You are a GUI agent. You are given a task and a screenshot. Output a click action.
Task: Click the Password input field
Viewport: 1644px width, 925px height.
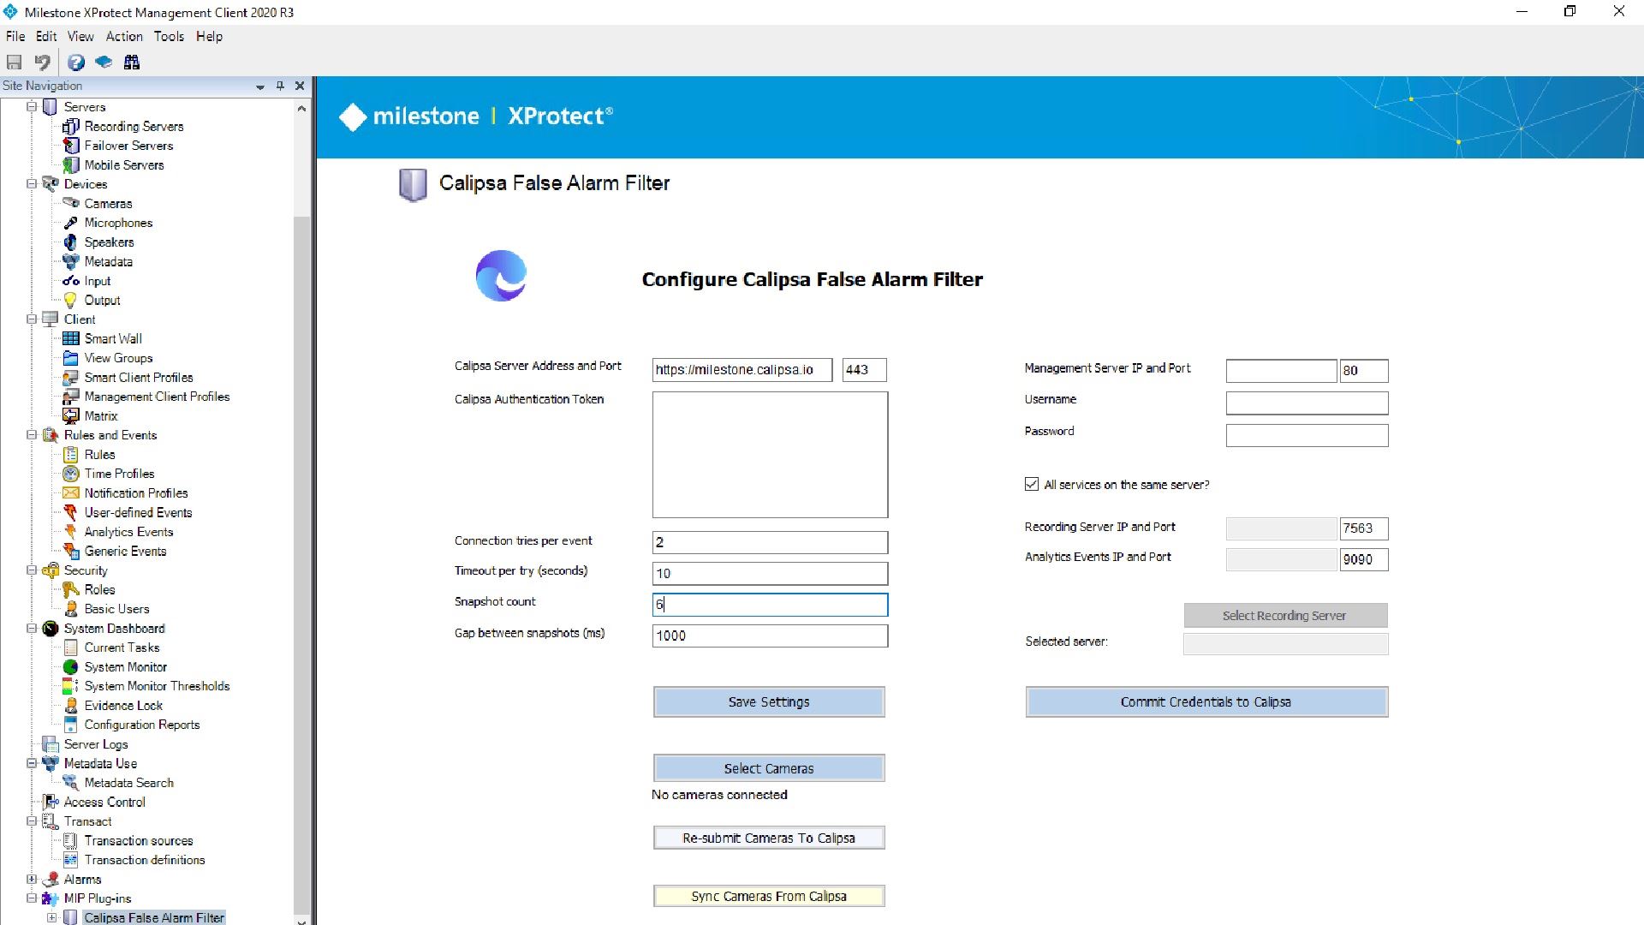pos(1307,435)
